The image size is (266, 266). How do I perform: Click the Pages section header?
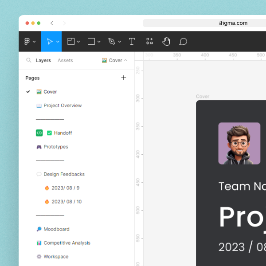click(32, 78)
